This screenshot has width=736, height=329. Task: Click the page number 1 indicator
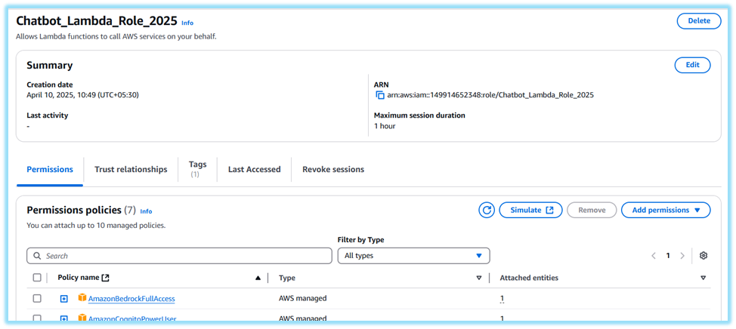pos(668,256)
